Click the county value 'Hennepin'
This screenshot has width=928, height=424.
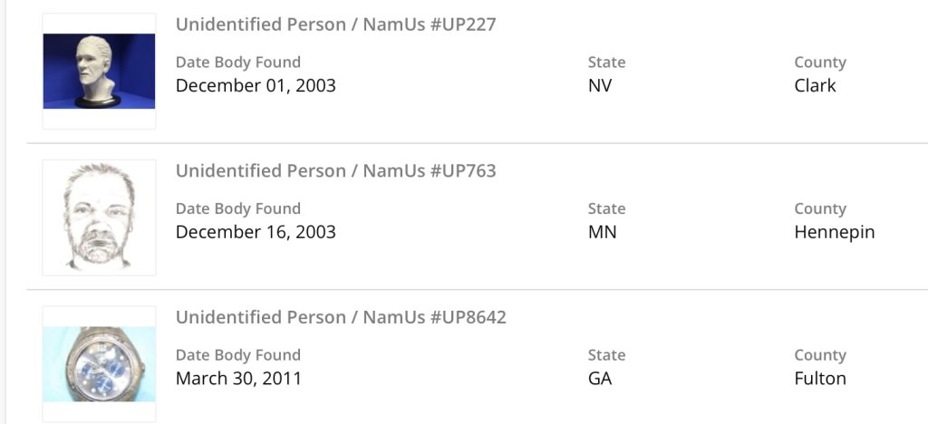coord(834,232)
